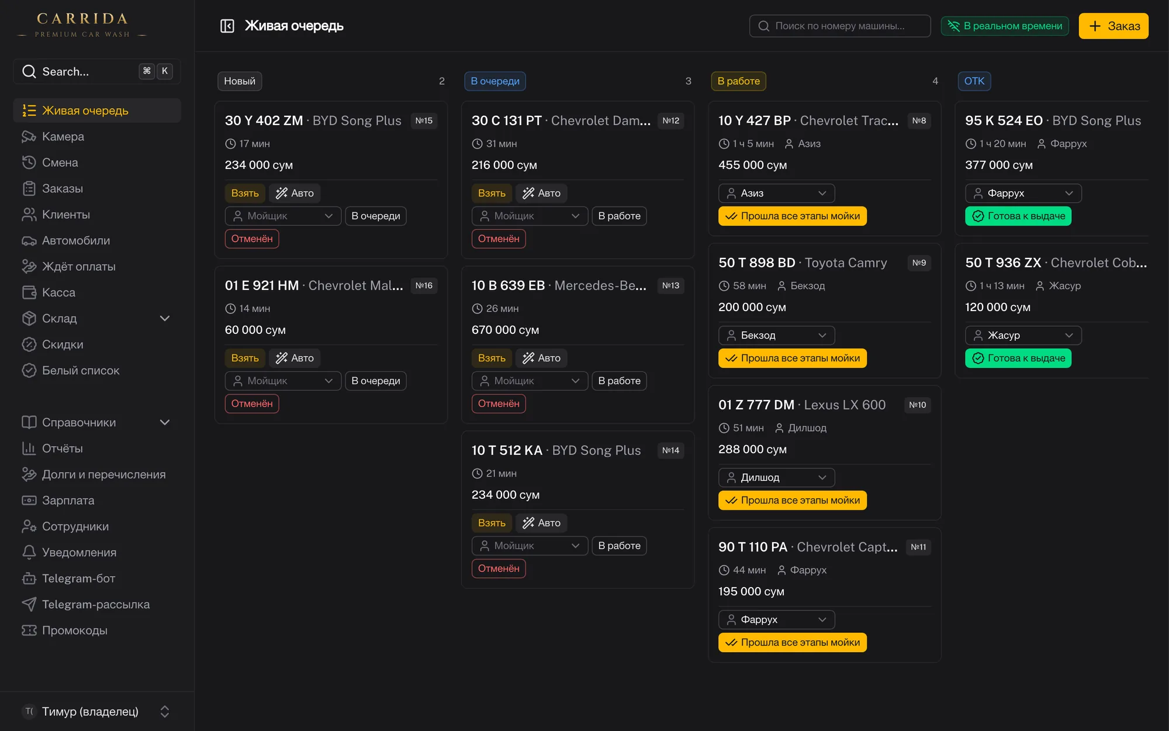Open Зарплата page
Viewport: 1169px width, 731px height.
pyautogui.click(x=97, y=501)
